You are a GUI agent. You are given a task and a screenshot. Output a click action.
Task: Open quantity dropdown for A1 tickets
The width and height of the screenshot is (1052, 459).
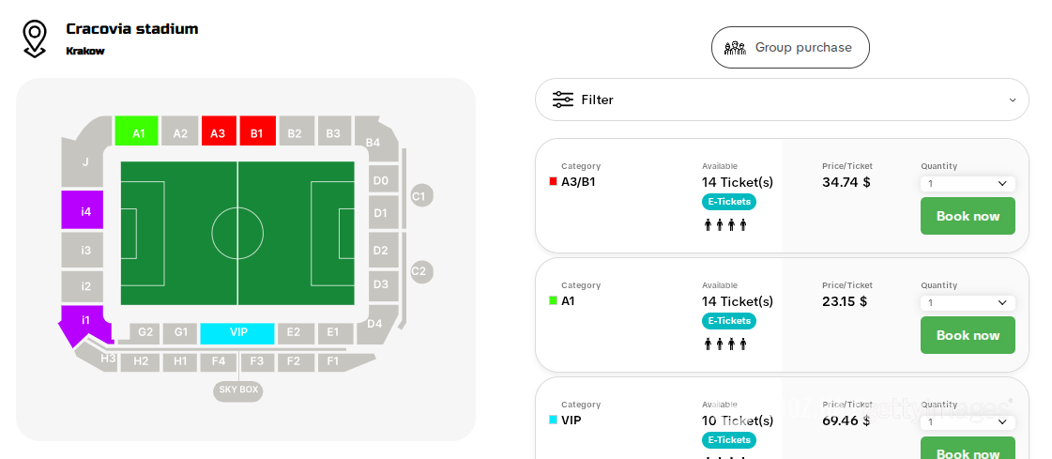(x=967, y=303)
